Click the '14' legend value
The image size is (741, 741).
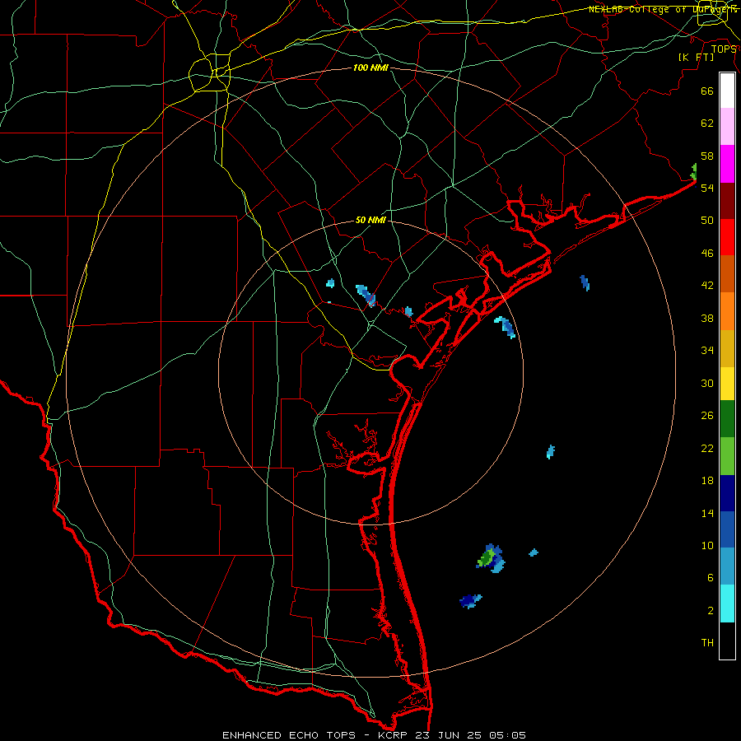click(707, 513)
